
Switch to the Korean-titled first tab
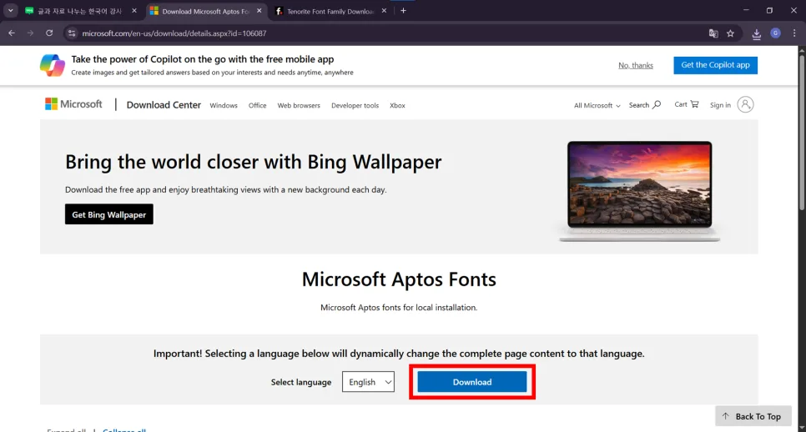(81, 11)
